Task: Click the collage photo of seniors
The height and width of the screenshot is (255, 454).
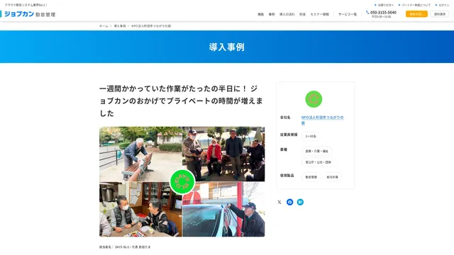Action: 182,181
